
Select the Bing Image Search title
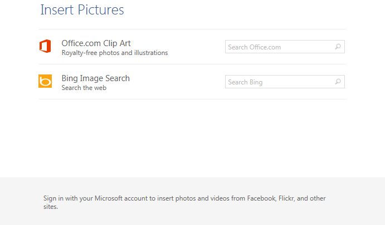95,78
